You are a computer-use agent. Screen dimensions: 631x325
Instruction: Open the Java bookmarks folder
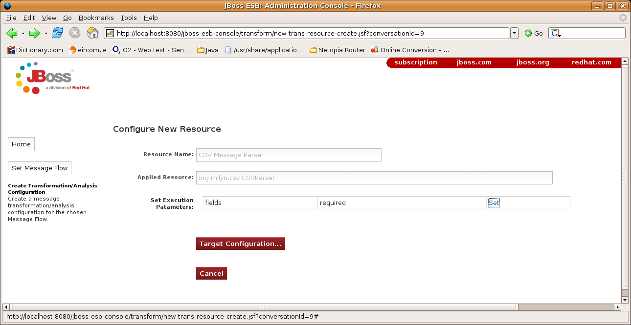click(x=207, y=50)
